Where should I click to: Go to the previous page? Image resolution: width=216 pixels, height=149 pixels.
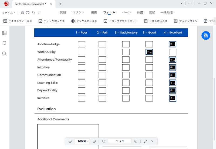[104, 141]
